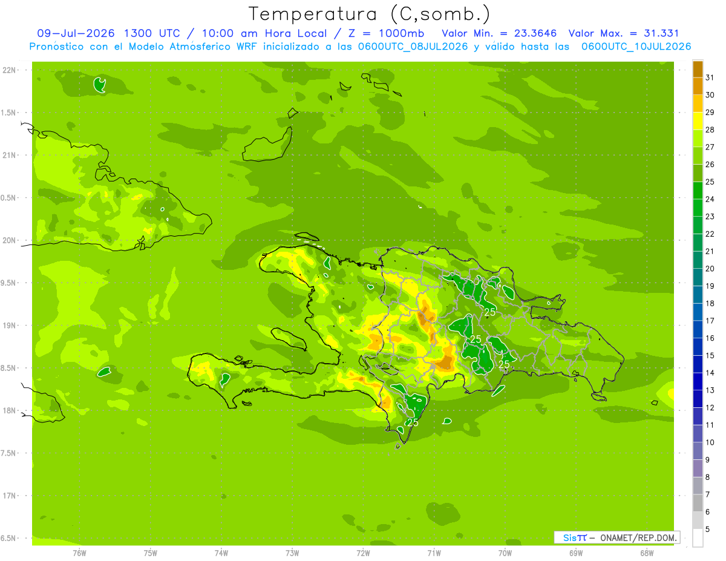Select the purple swatch between 9 and 10

click(698, 451)
